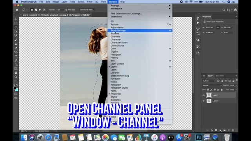This screenshot has height=141, width=251.
Task: Reset default foreground and background colors
Action: coord(14,85)
